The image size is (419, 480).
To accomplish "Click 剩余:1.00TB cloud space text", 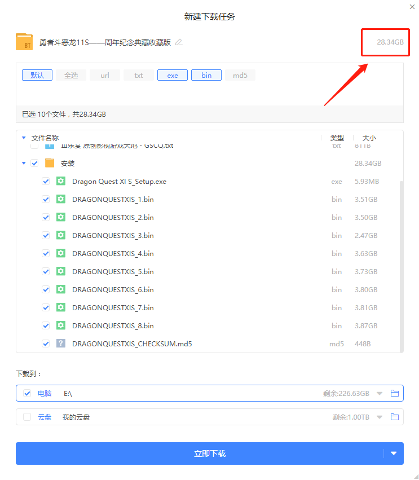I will click(351, 417).
